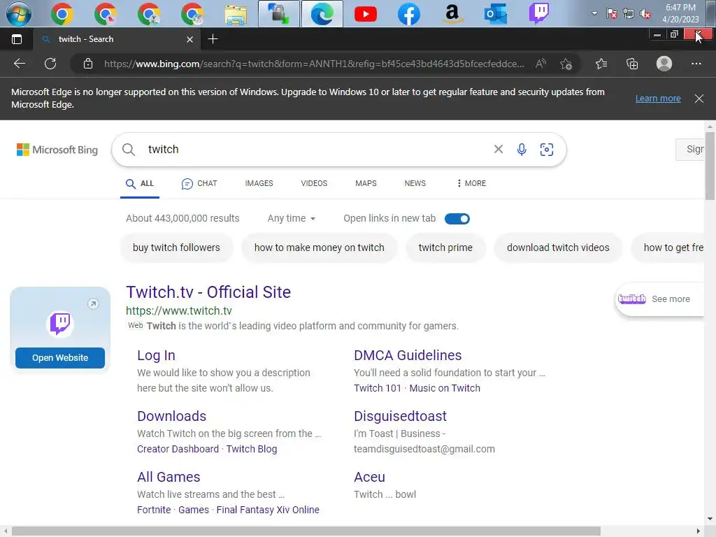Open the 'Disguisedtoast' sitelink
Image resolution: width=716 pixels, height=537 pixels.
tap(400, 416)
